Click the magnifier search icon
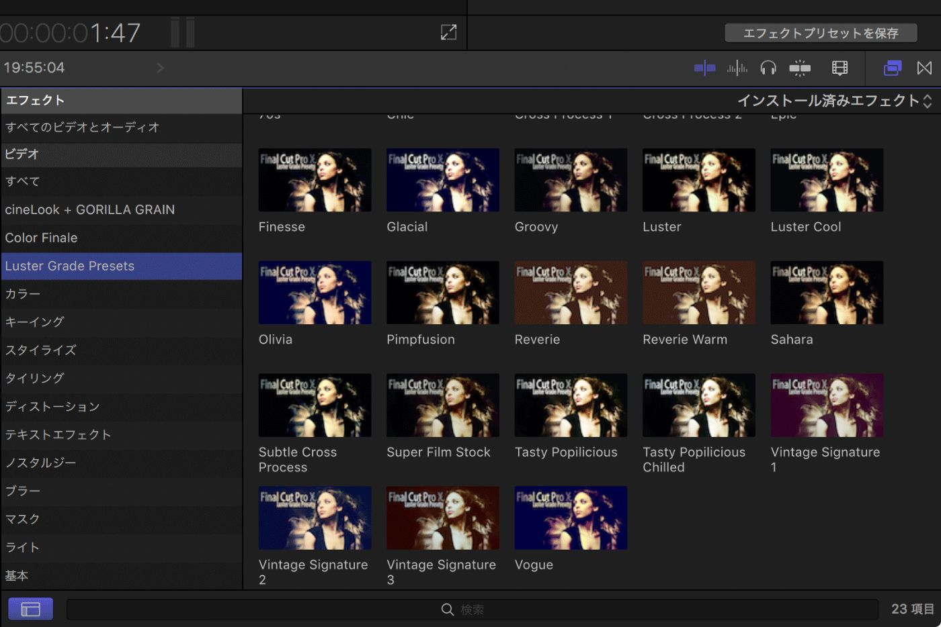The width and height of the screenshot is (941, 627). pyautogui.click(x=447, y=610)
